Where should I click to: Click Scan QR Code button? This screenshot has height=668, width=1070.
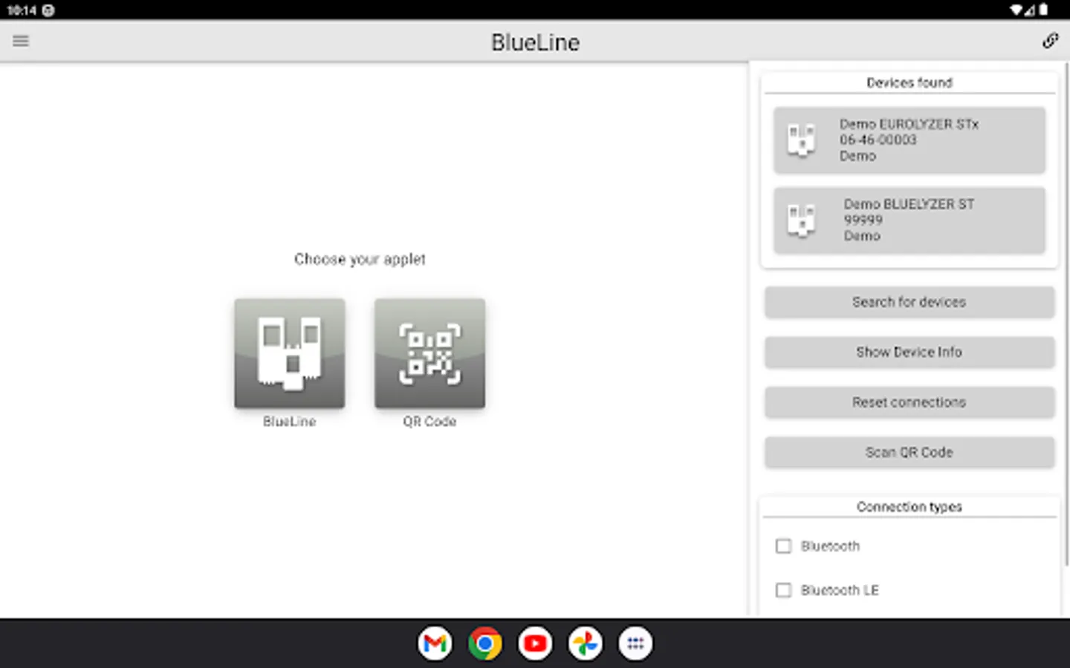pyautogui.click(x=909, y=452)
